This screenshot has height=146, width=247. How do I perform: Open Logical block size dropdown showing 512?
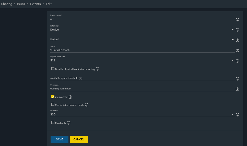click(x=142, y=60)
